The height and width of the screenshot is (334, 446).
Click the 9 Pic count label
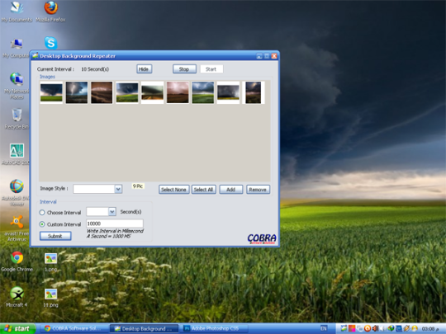(x=138, y=186)
